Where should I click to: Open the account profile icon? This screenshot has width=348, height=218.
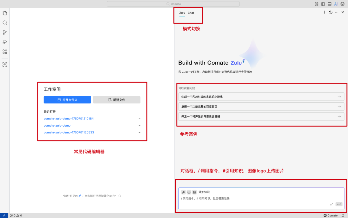(343, 4)
